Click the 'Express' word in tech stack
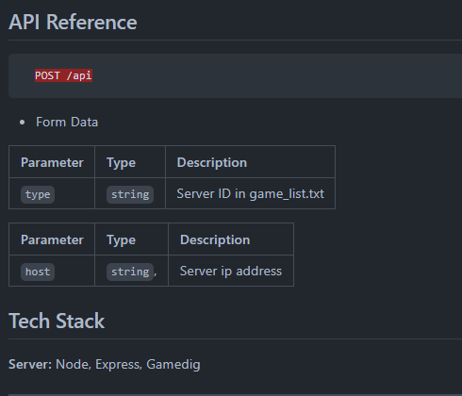Screen dimensions: 462x396 pyautogui.click(x=119, y=365)
